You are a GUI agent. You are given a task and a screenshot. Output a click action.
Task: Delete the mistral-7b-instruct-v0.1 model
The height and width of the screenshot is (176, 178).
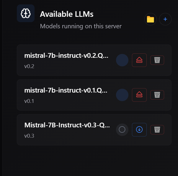(157, 95)
